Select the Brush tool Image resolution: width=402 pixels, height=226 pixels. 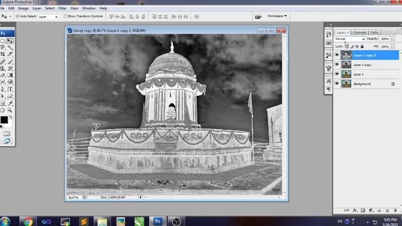pos(10,62)
